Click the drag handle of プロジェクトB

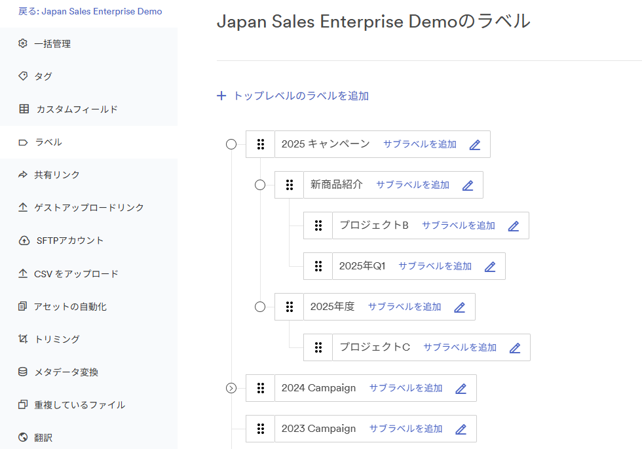[318, 225]
